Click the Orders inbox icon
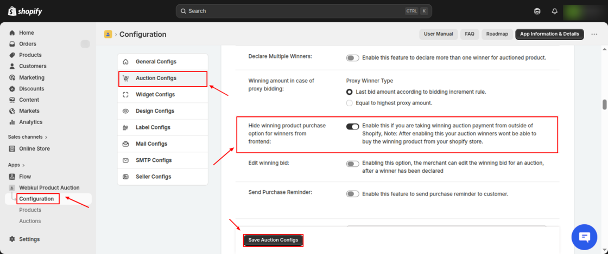The image size is (608, 254). [12, 44]
